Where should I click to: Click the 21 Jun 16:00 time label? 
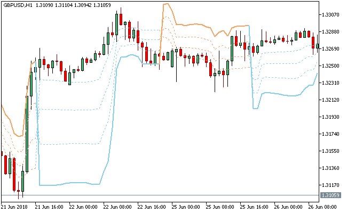point(49,207)
